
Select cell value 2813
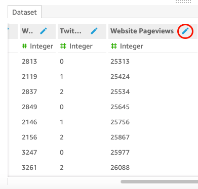pos(29,62)
